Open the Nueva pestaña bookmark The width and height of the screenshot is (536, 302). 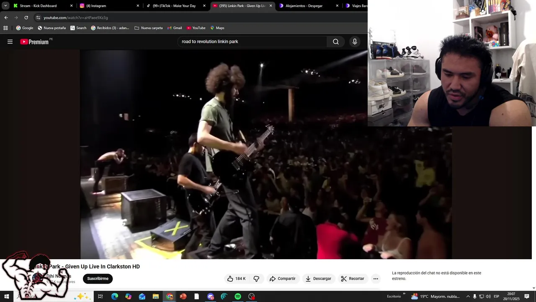[52, 28]
